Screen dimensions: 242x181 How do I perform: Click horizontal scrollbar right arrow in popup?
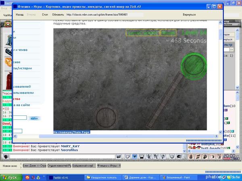[216, 136]
